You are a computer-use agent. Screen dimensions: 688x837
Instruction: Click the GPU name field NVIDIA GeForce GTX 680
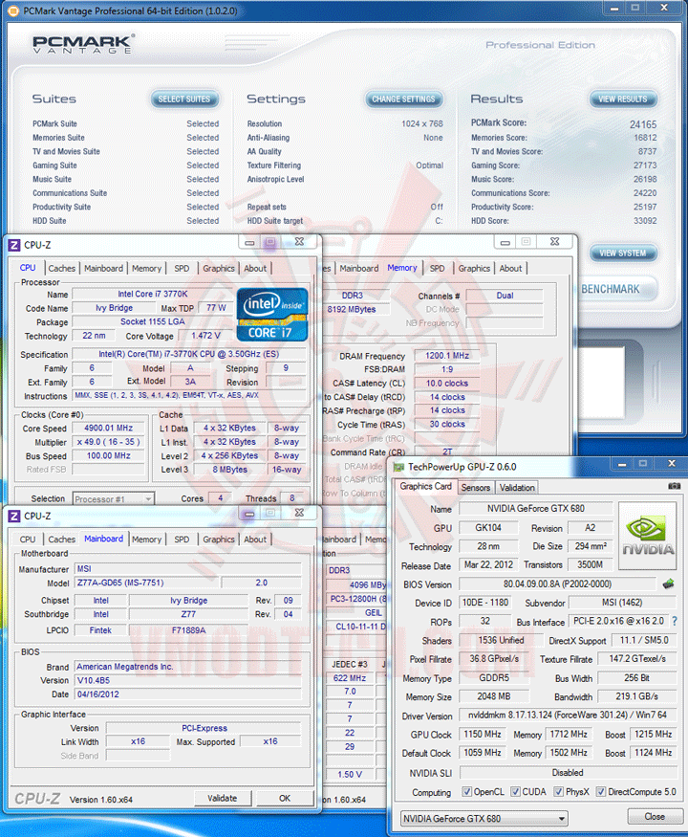click(535, 509)
